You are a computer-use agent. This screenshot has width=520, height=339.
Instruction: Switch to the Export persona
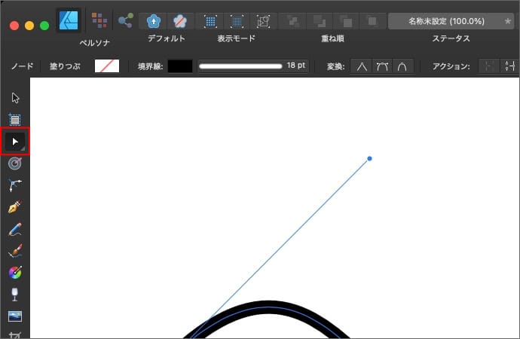click(x=126, y=20)
